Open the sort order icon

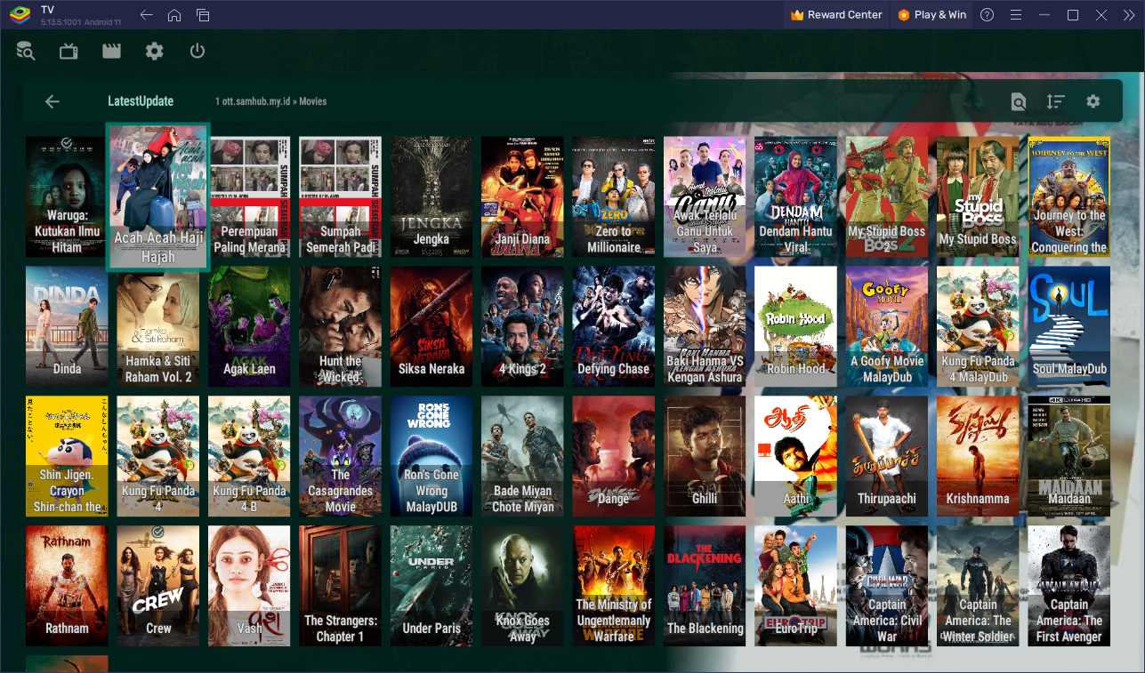point(1056,101)
